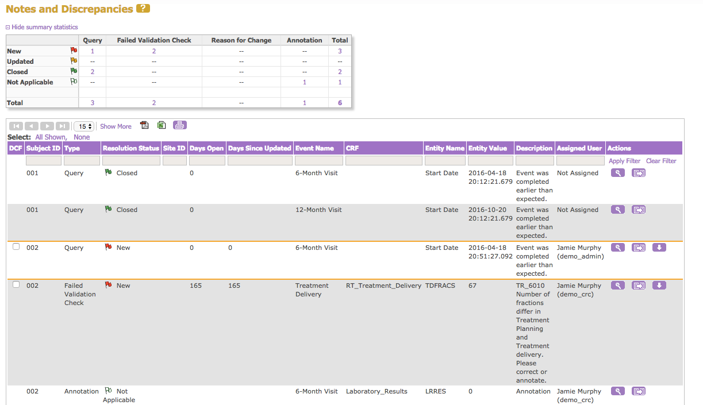The image size is (703, 405).
Task: Click the magnifier icon for first 6-Month Visit query
Action: coord(617,173)
